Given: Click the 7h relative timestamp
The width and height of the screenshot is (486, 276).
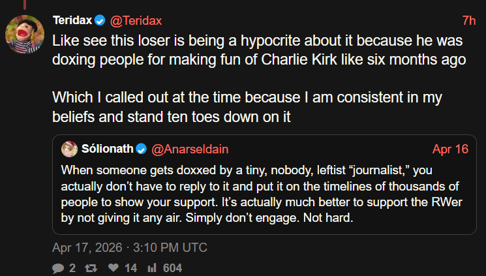Looking at the screenshot, I should coord(468,20).
